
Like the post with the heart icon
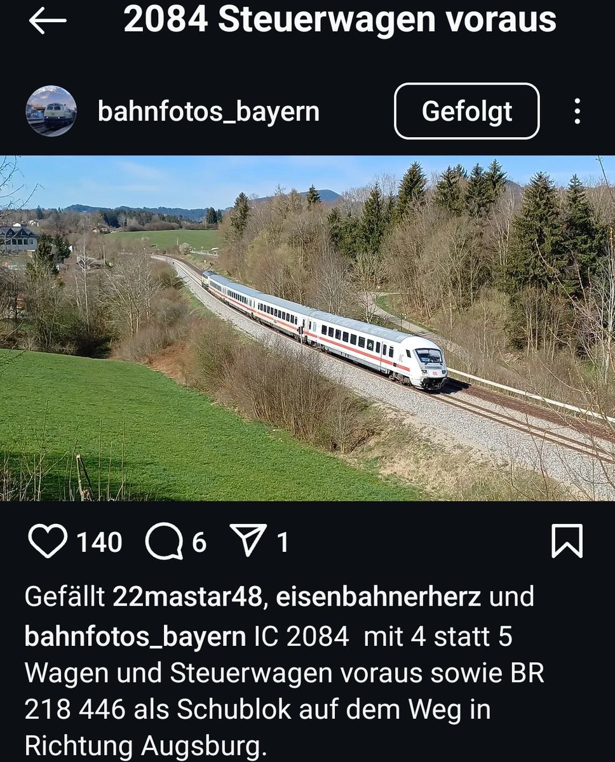point(48,542)
